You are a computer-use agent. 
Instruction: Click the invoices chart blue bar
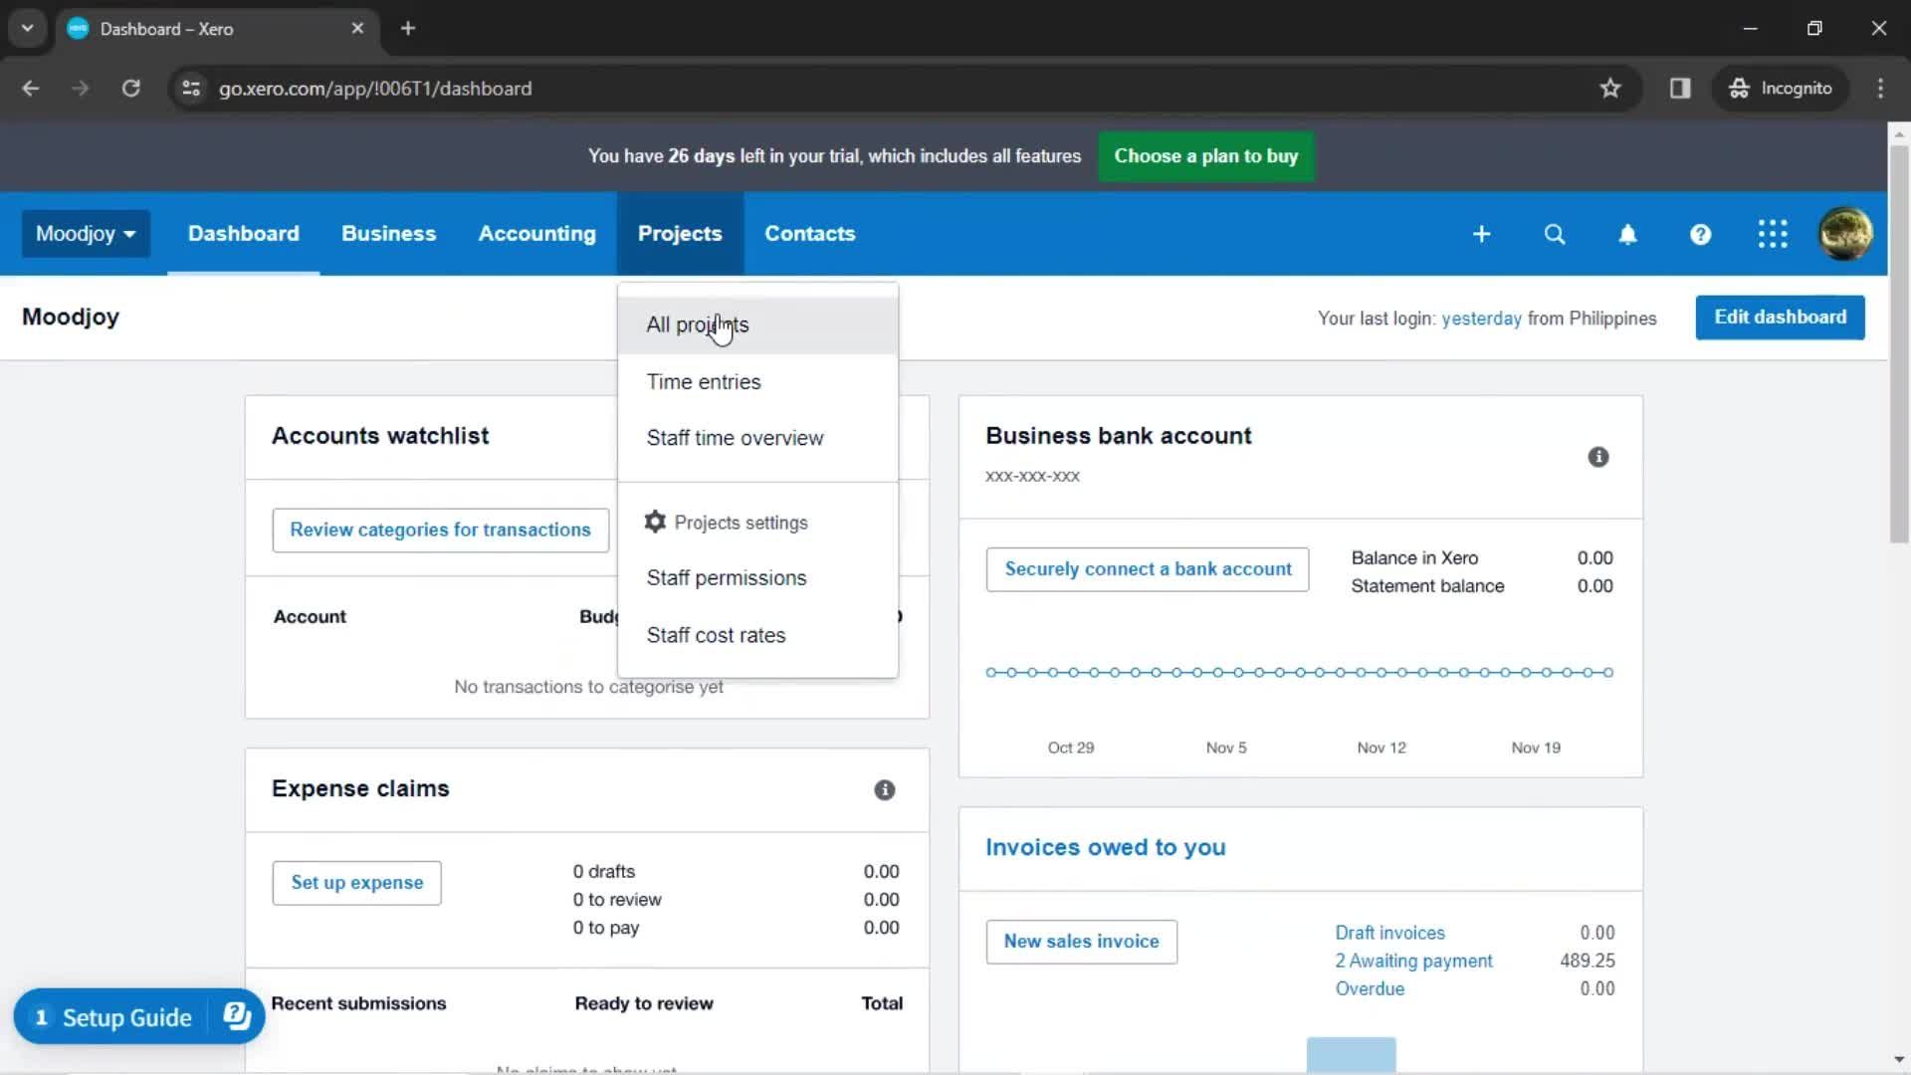pos(1351,1054)
